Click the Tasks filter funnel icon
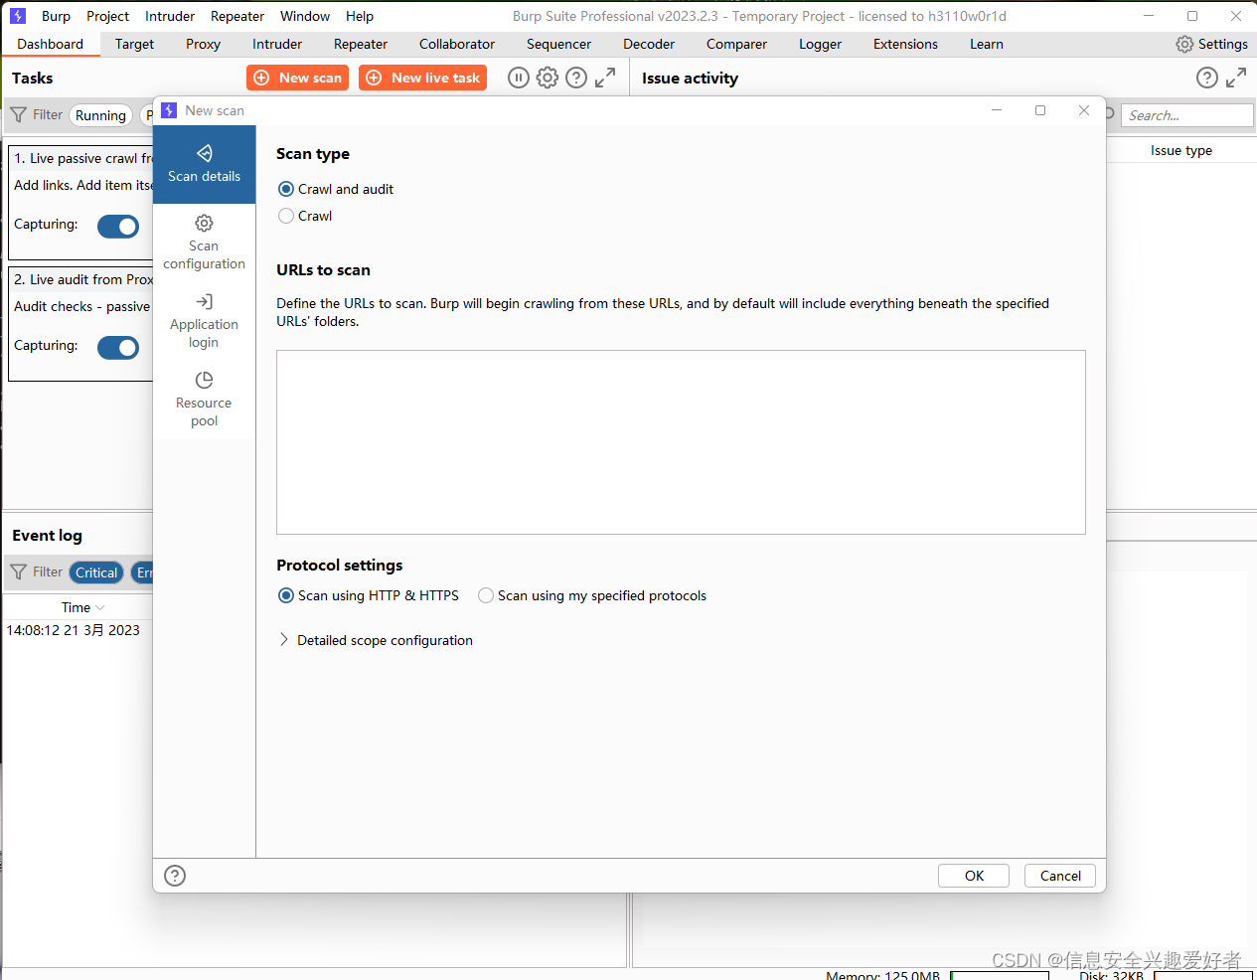This screenshot has height=980, width=1257. tap(19, 115)
